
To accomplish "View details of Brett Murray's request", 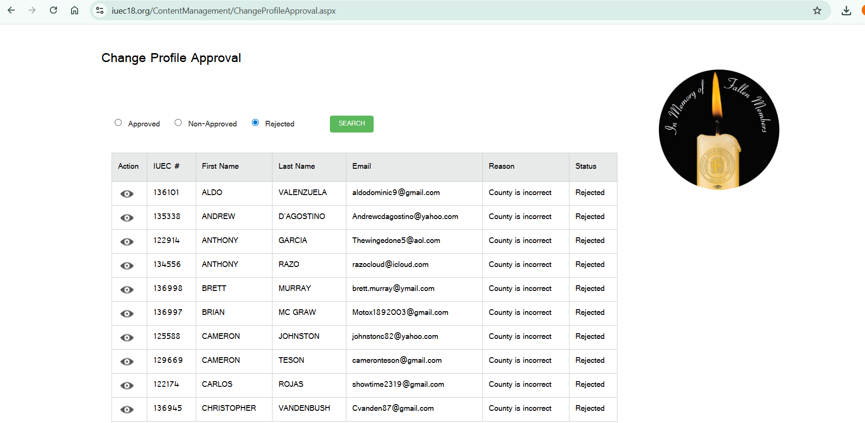I will (127, 290).
